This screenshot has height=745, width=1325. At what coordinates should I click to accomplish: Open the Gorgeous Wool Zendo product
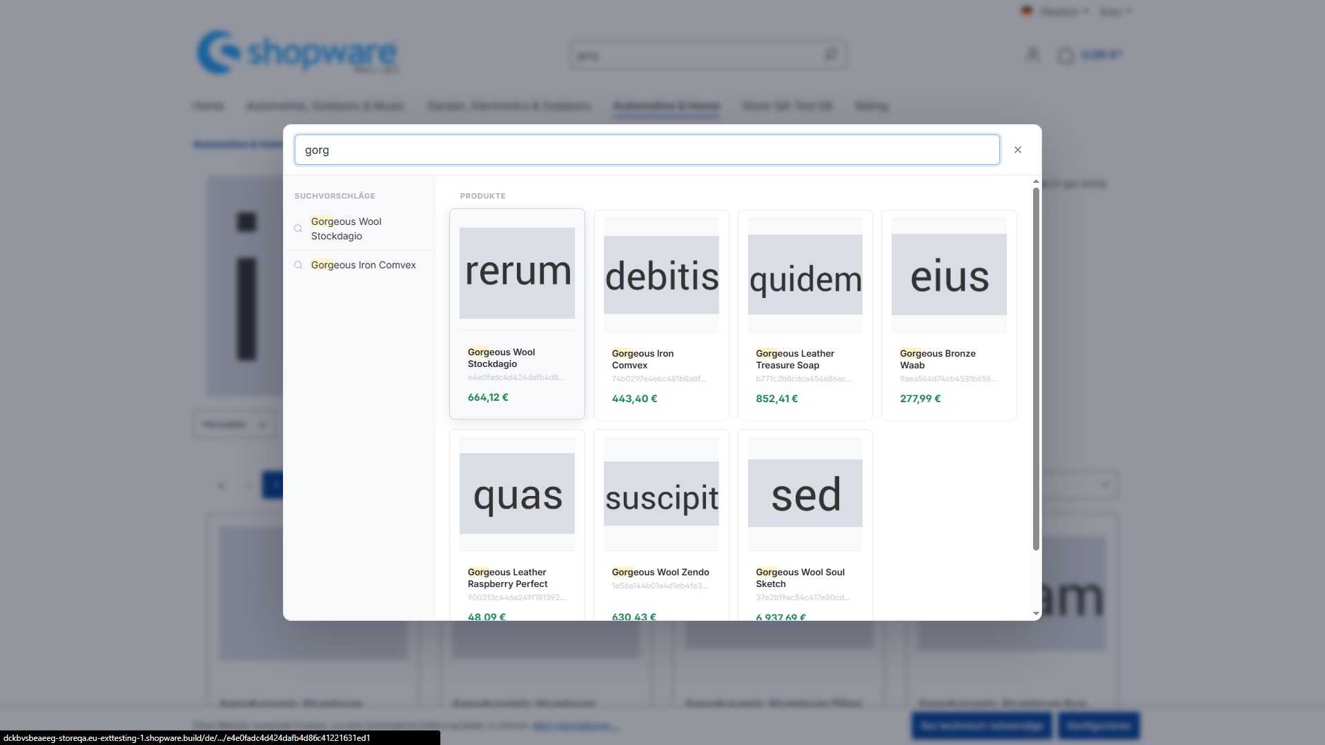(x=660, y=572)
